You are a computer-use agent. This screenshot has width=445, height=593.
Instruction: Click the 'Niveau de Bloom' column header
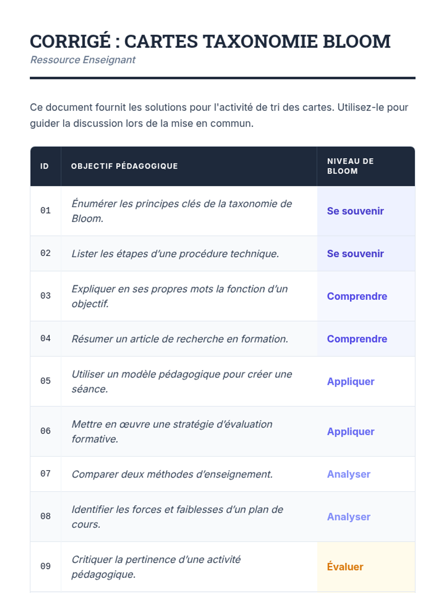click(x=350, y=166)
